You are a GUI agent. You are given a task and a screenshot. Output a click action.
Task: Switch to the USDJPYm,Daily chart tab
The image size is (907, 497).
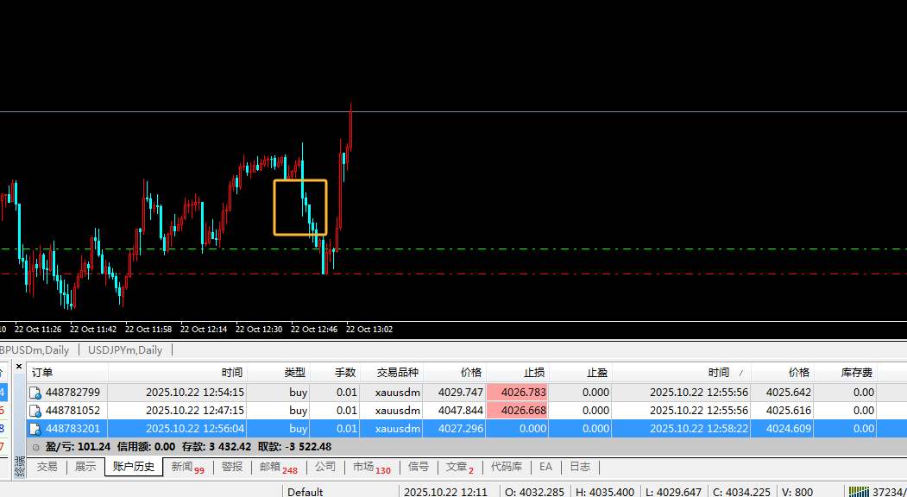click(x=124, y=350)
